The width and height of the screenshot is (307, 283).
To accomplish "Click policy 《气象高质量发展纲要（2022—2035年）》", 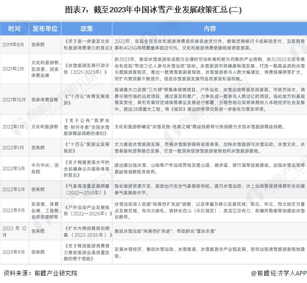I will tap(86, 189).
